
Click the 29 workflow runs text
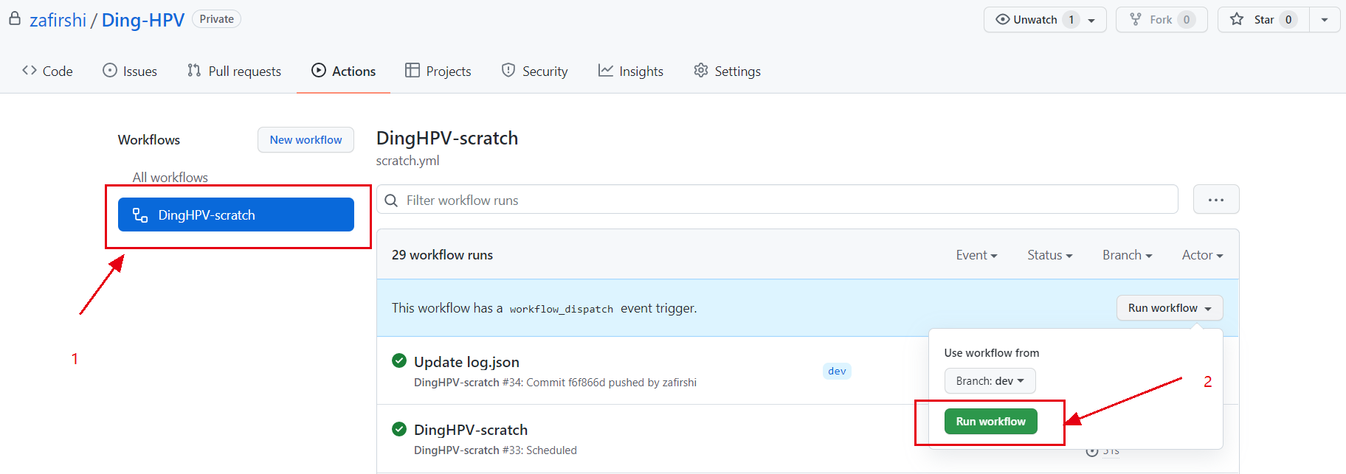tap(442, 254)
